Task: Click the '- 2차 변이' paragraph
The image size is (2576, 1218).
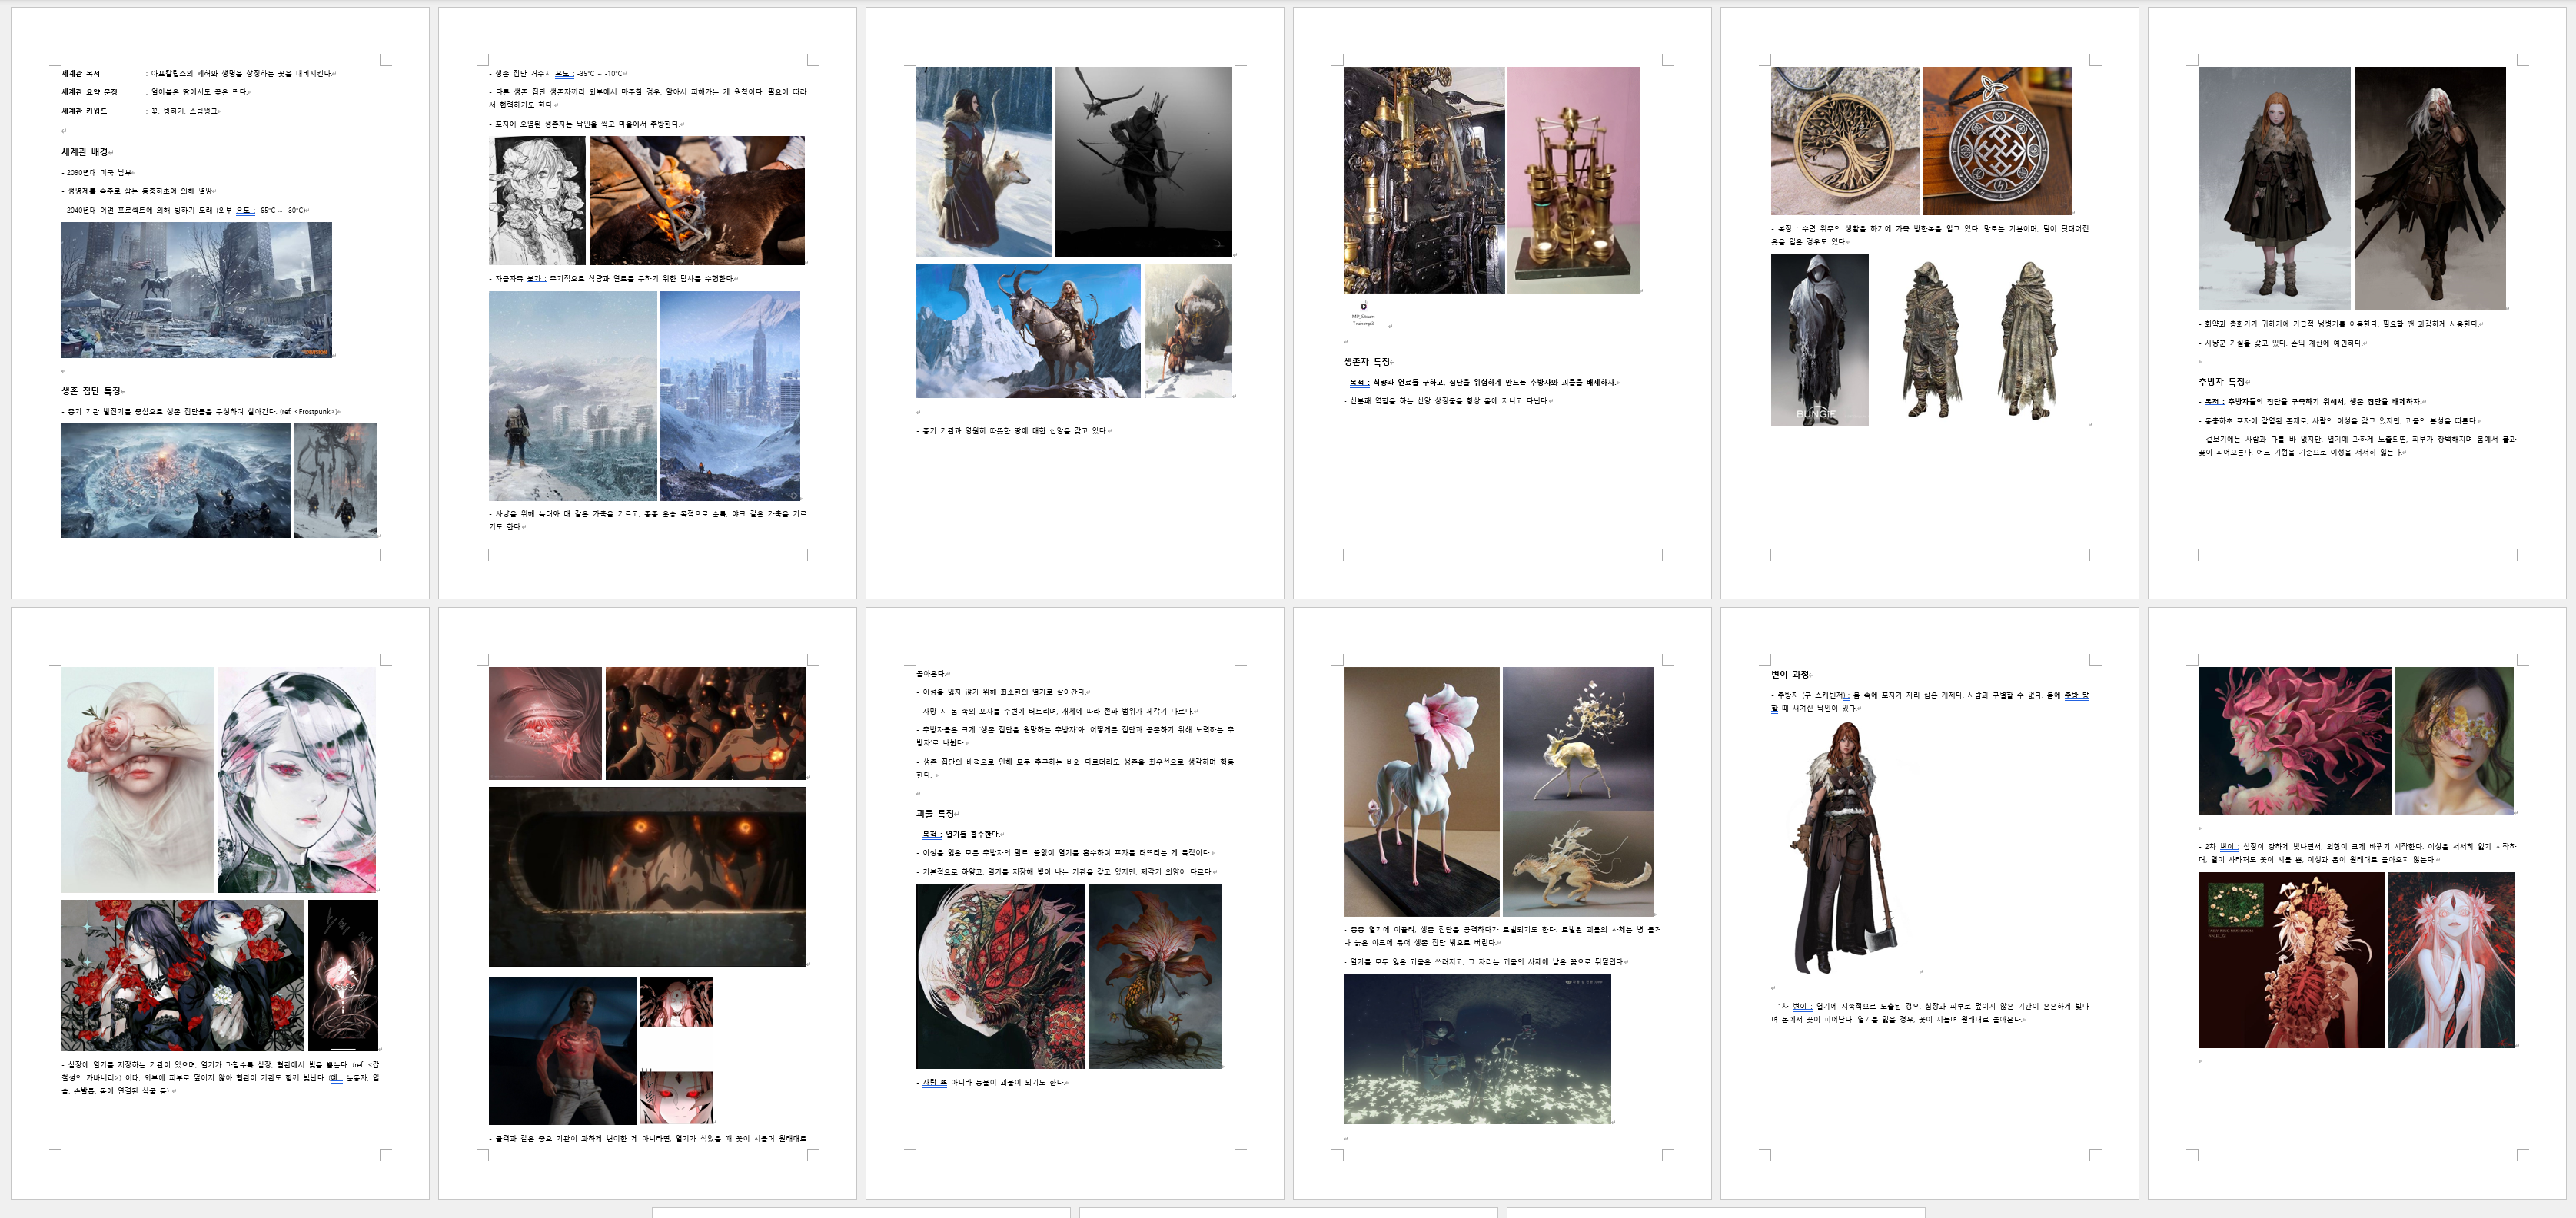Action: point(2357,853)
